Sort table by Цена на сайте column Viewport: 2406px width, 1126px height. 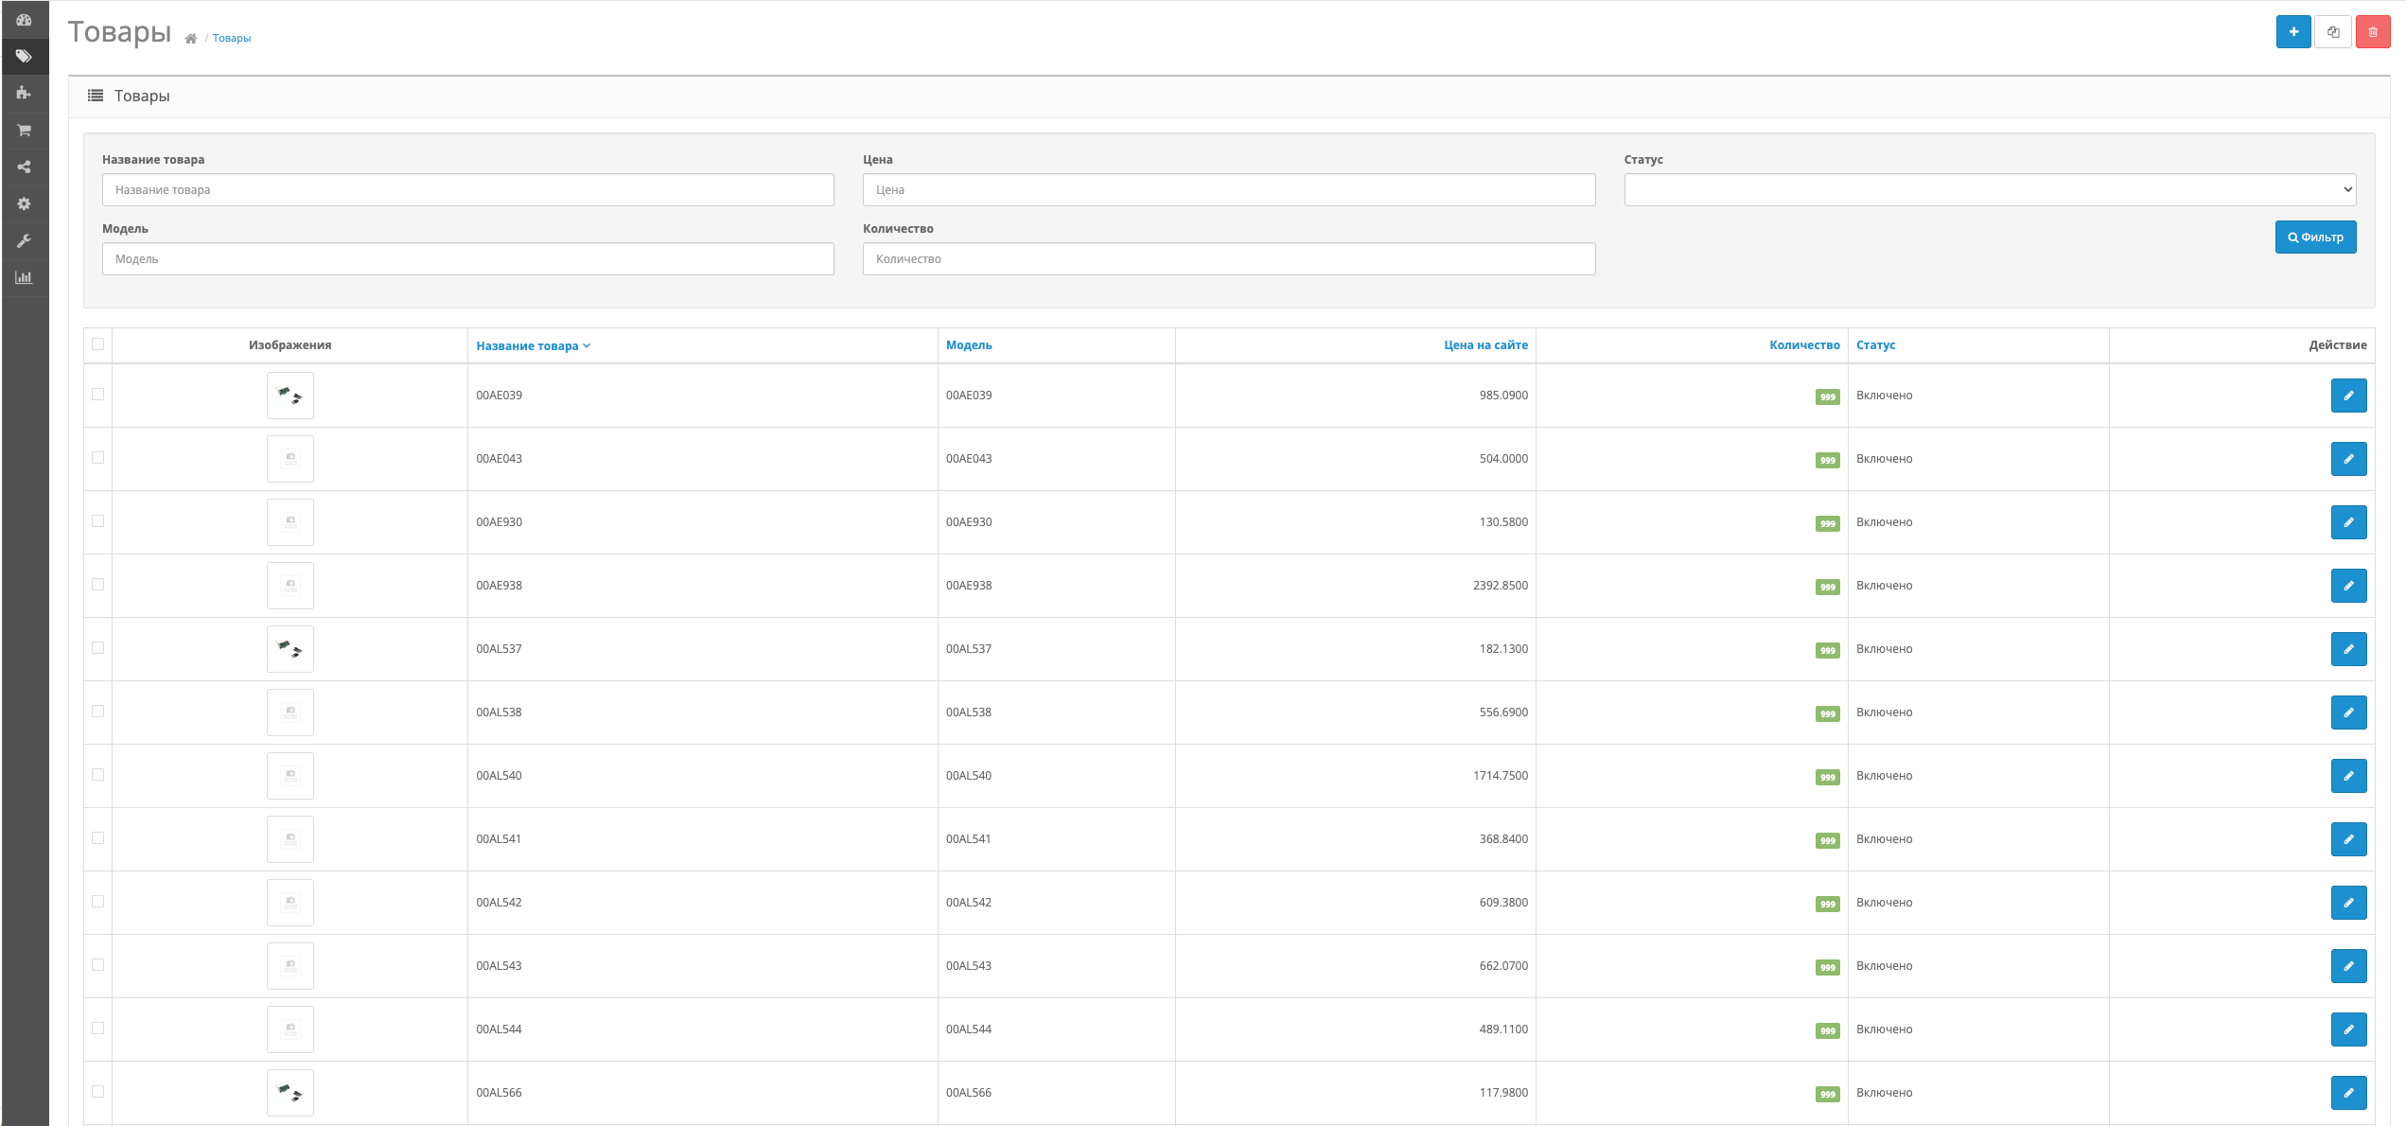[x=1484, y=344]
